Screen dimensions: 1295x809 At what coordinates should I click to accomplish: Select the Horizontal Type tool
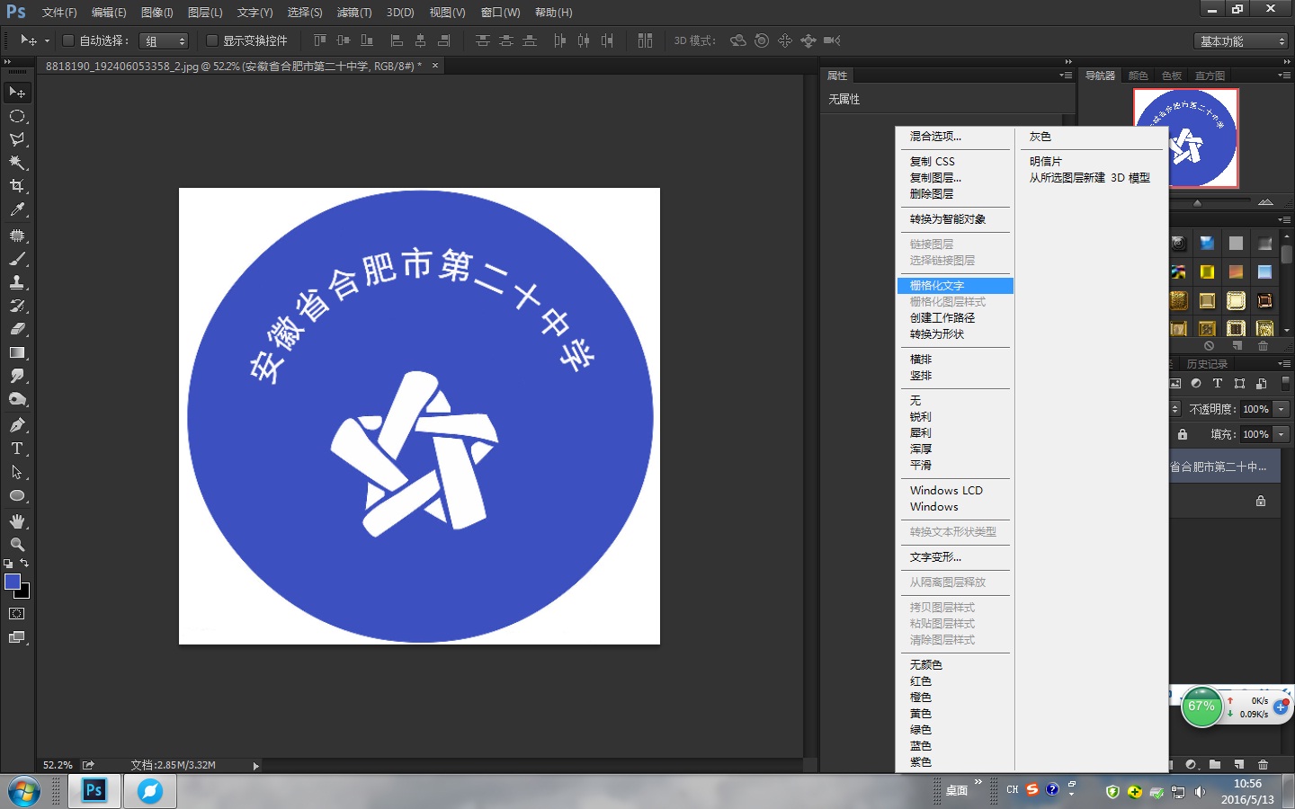tap(17, 449)
